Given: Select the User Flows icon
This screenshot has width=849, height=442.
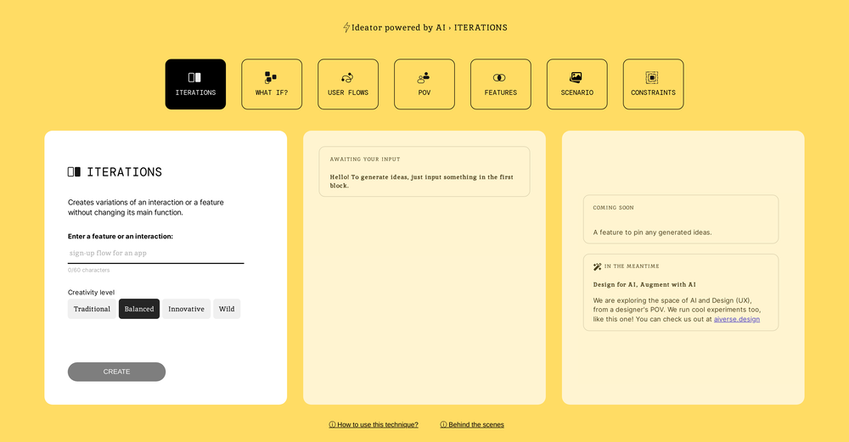Looking at the screenshot, I should 347,77.
